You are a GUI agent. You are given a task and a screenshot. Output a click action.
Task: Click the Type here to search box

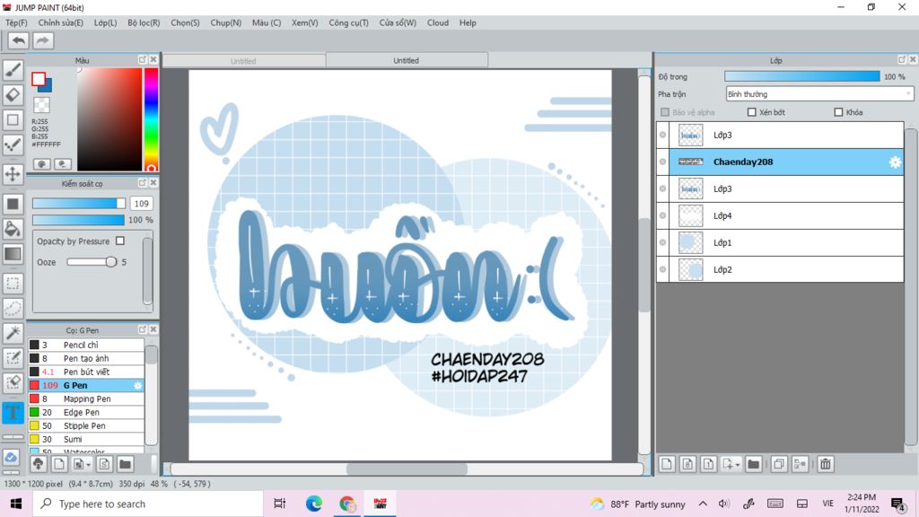(148, 504)
